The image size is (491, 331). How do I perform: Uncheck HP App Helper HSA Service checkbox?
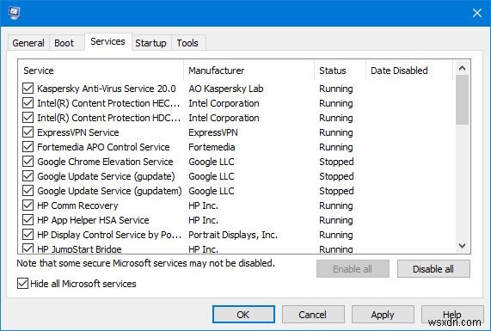tap(28, 220)
